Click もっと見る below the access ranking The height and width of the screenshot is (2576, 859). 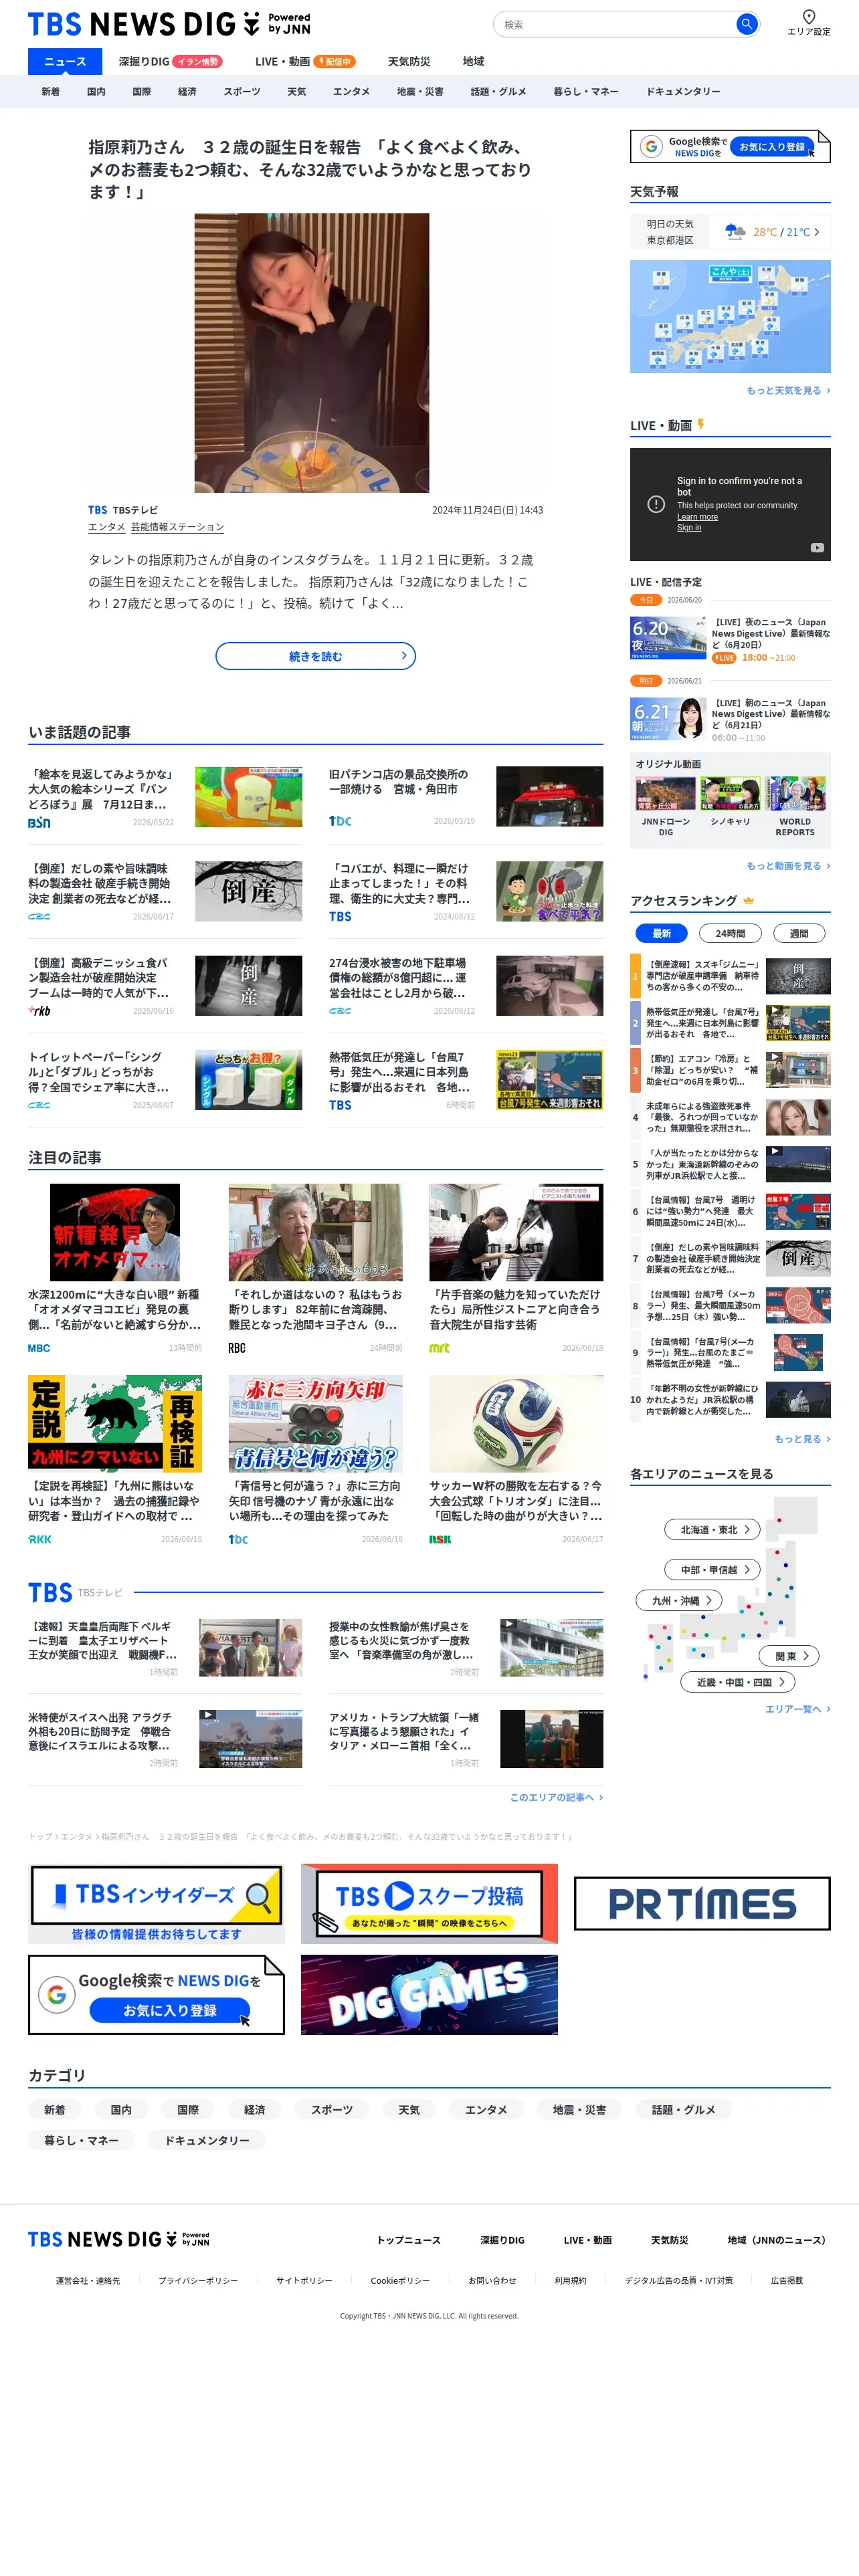coord(802,1439)
